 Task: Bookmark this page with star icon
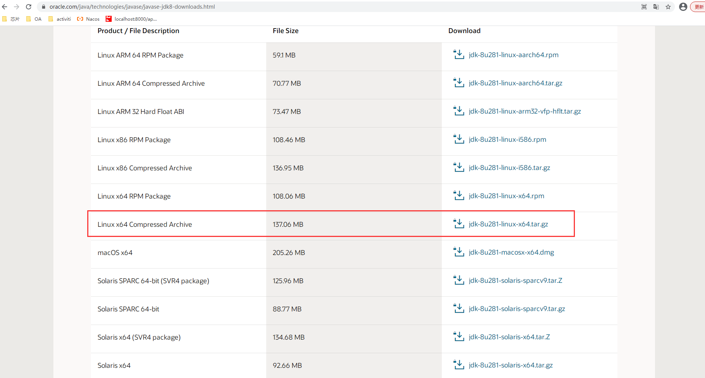(668, 7)
